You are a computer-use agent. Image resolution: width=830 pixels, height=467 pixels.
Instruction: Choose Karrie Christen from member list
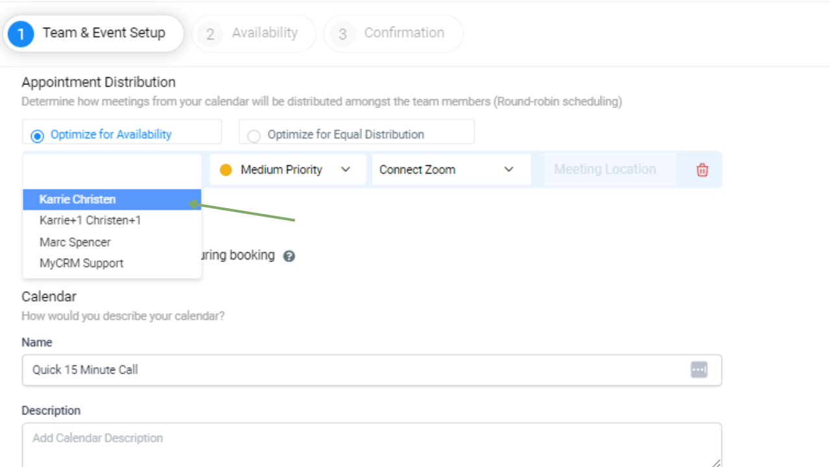[112, 200]
